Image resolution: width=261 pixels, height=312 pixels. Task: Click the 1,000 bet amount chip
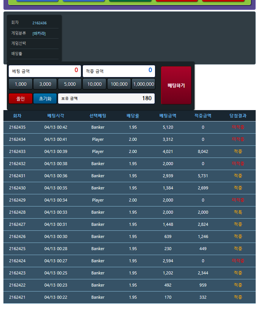(x=21, y=84)
